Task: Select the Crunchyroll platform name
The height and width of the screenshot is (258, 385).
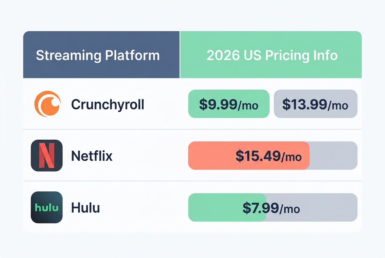Action: coord(108,104)
